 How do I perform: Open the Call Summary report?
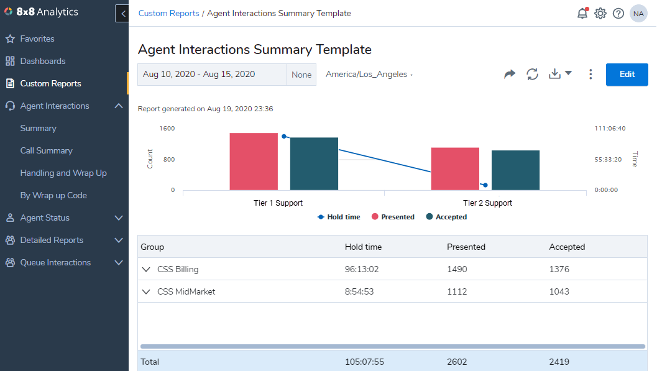pyautogui.click(x=46, y=151)
